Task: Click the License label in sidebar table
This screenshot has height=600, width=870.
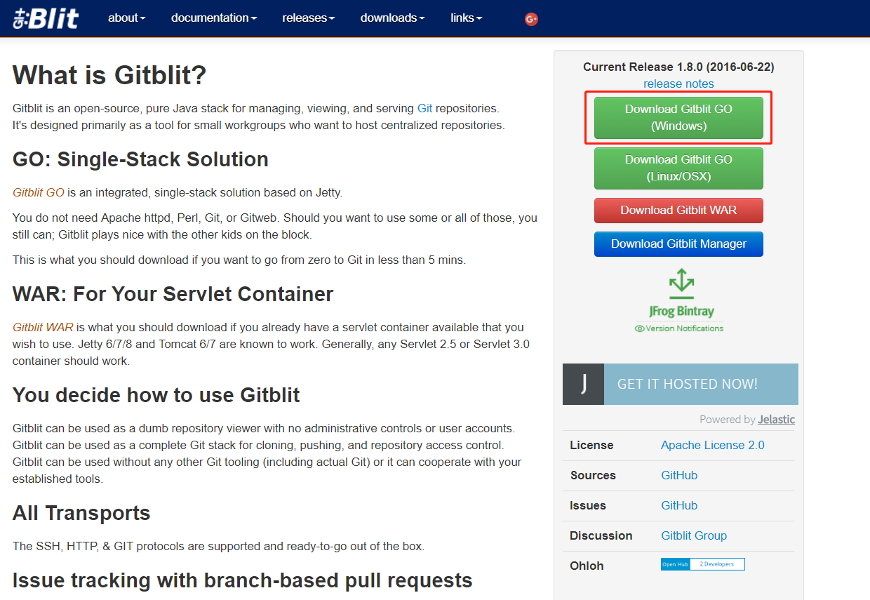Action: coord(591,446)
